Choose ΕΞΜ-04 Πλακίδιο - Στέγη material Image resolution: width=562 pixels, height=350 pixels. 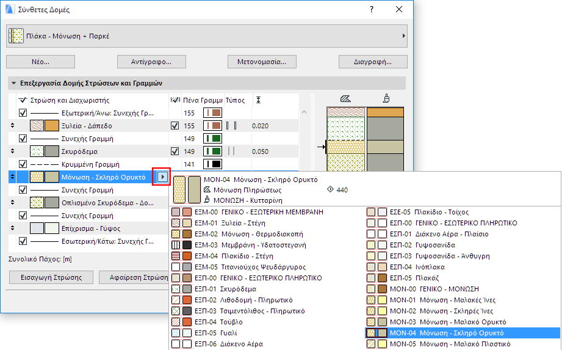(x=267, y=256)
